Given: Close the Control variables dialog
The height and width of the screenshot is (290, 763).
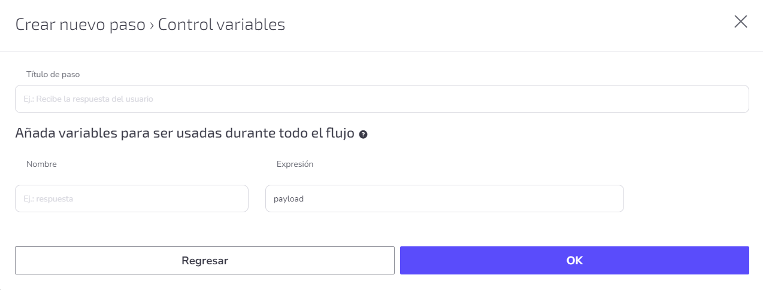Looking at the screenshot, I should 741,22.
